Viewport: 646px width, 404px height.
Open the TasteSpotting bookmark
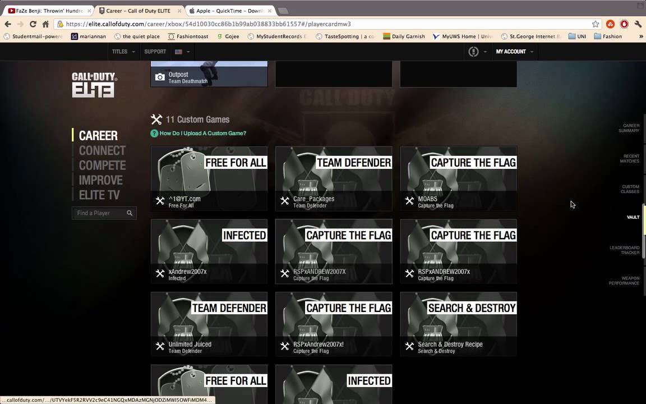point(345,36)
